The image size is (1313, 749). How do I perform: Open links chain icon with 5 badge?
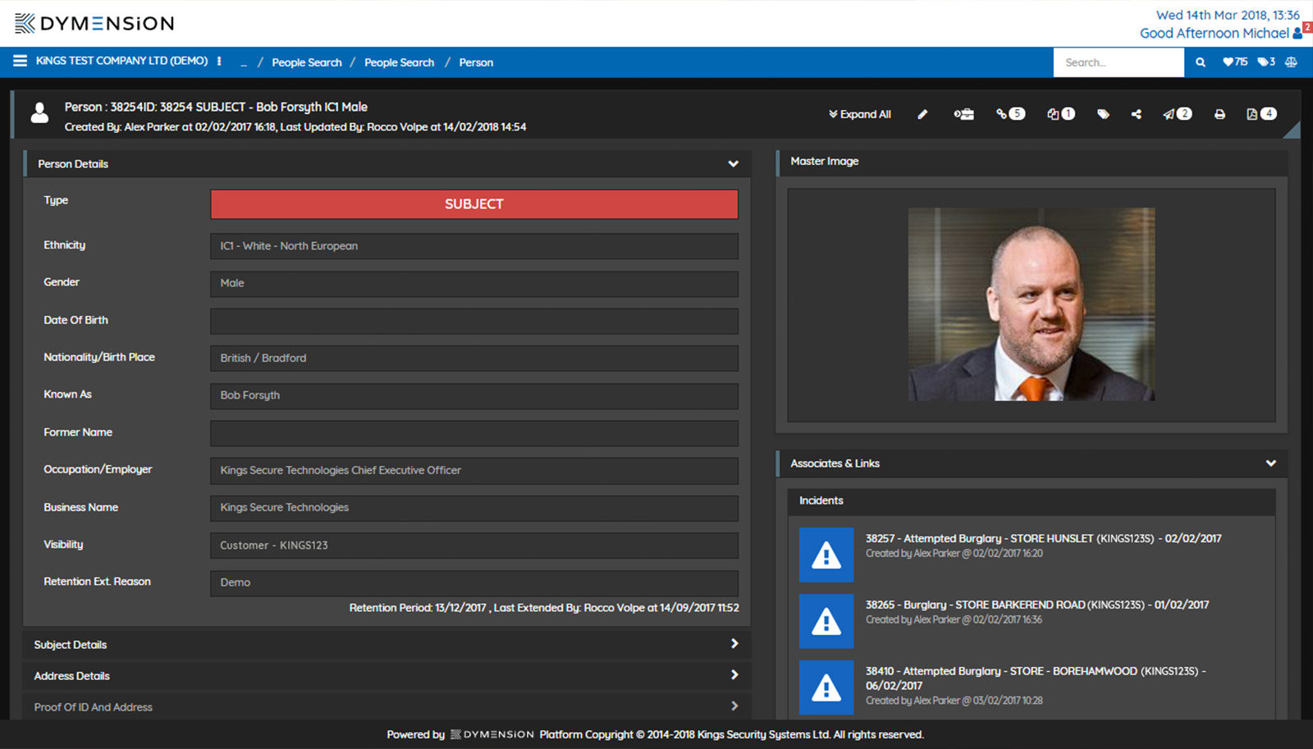tap(1010, 114)
